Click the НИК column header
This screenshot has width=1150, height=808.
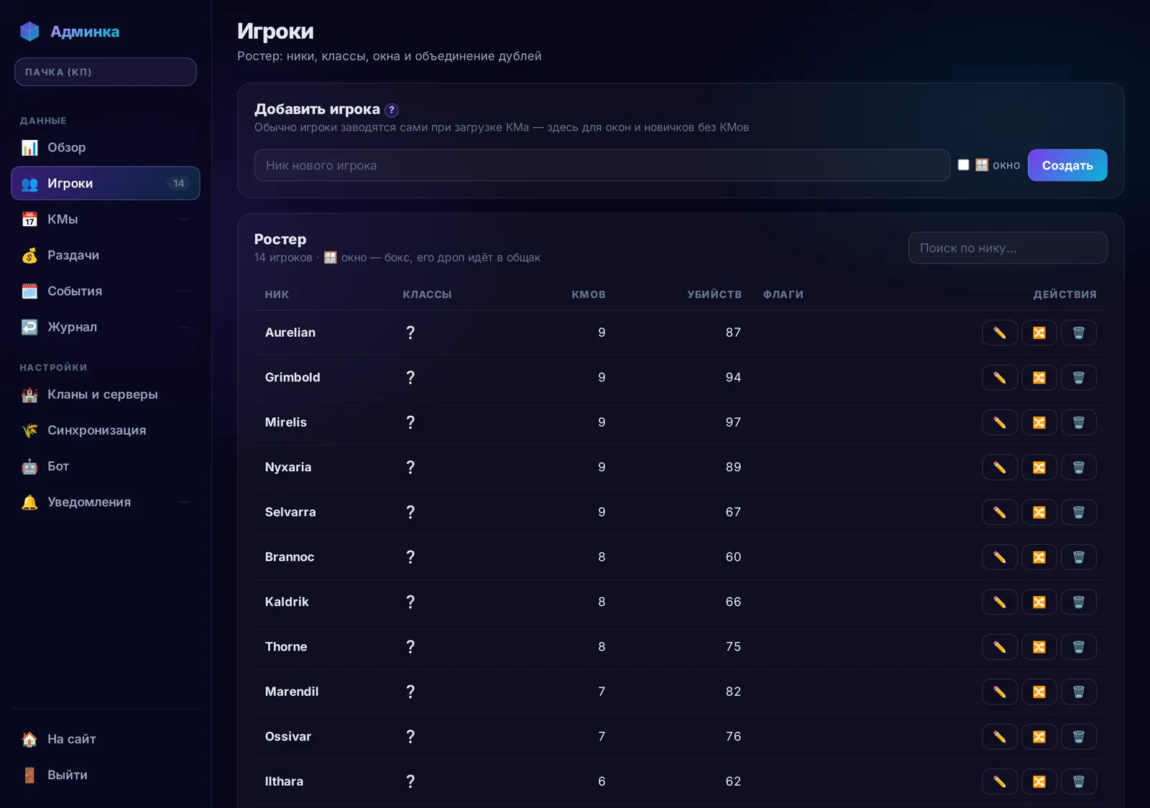point(277,294)
